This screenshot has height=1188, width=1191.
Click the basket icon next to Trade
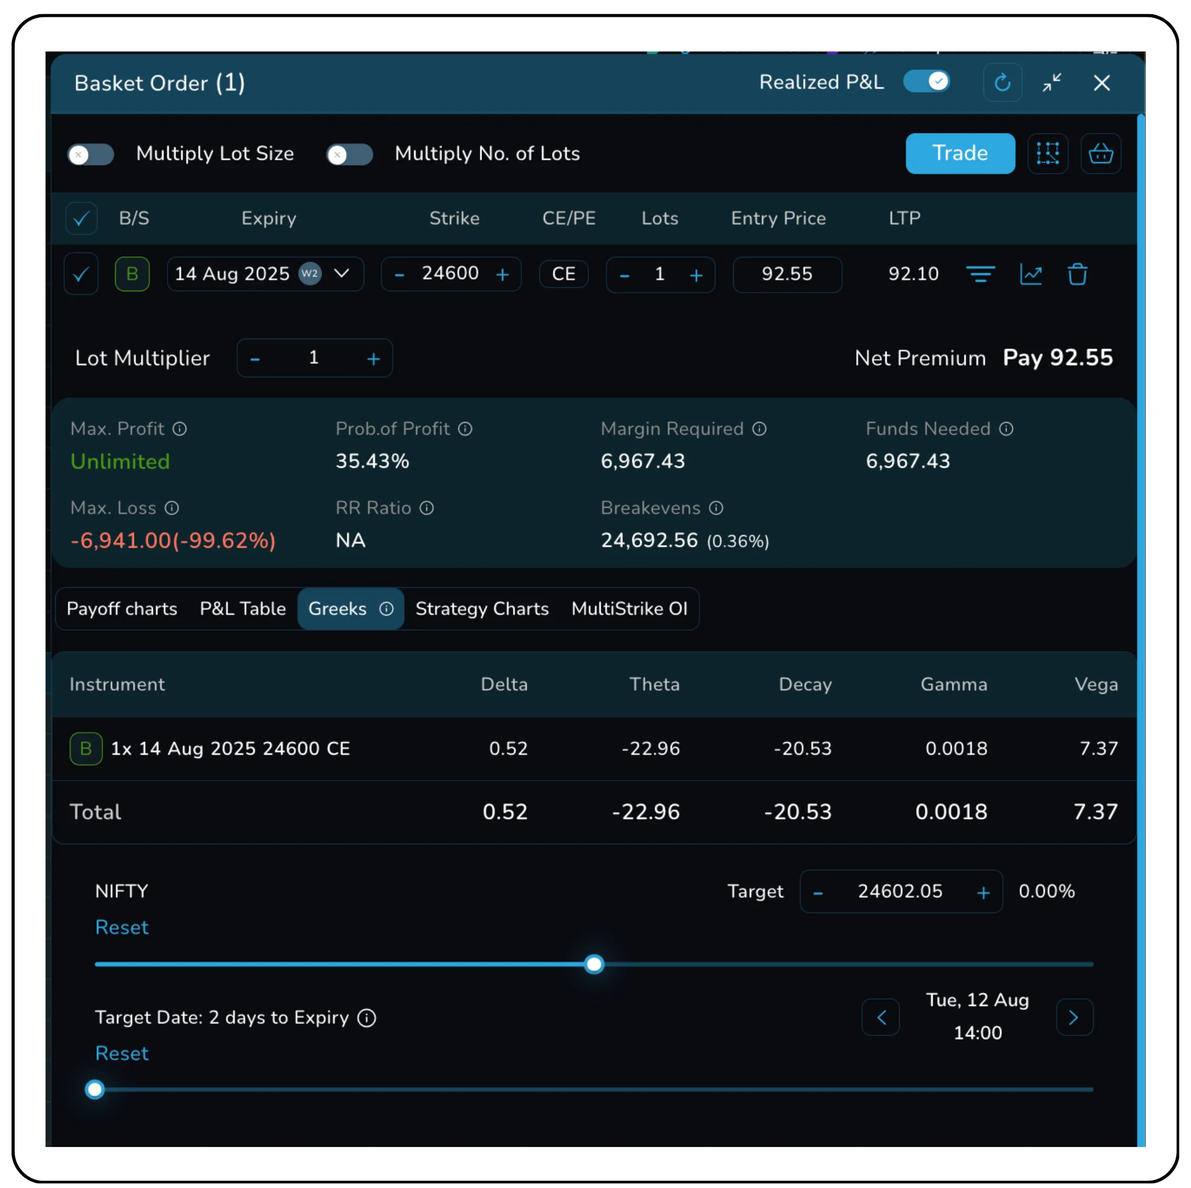pos(1101,153)
